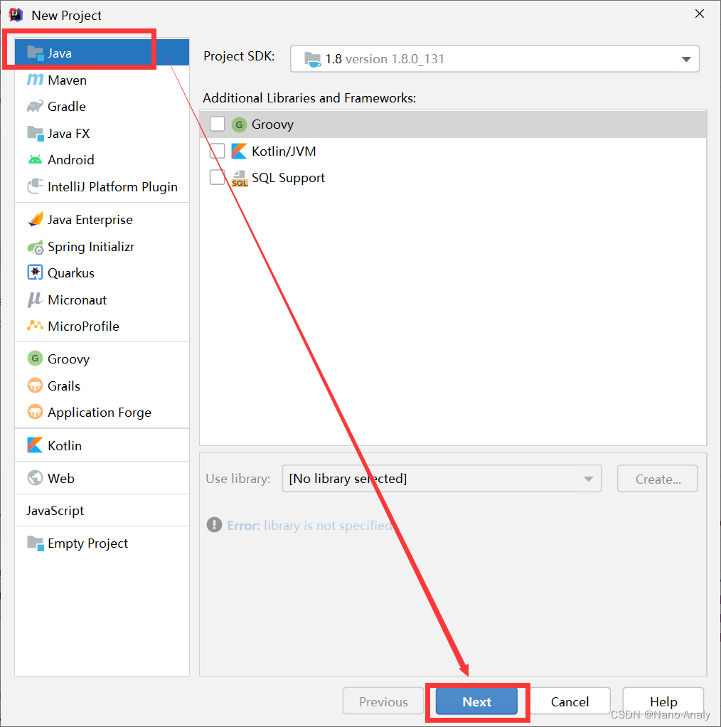Click the IntelliJ IDEA logo in title bar
This screenshot has width=721, height=727.
tap(16, 15)
